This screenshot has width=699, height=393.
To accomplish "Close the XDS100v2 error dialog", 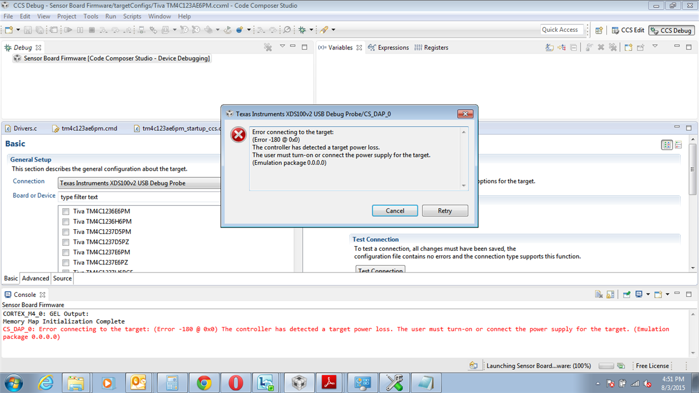I will tap(465, 114).
